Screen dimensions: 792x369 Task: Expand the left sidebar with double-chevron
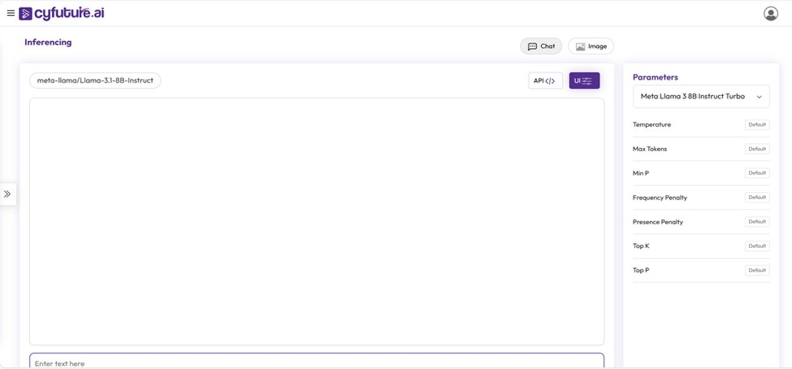8,194
